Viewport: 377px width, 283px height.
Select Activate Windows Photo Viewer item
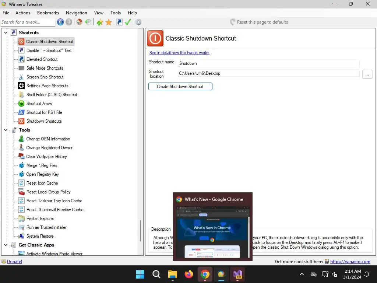click(x=54, y=254)
